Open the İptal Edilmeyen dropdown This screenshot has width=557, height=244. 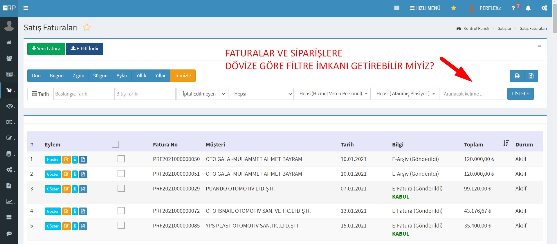point(202,94)
